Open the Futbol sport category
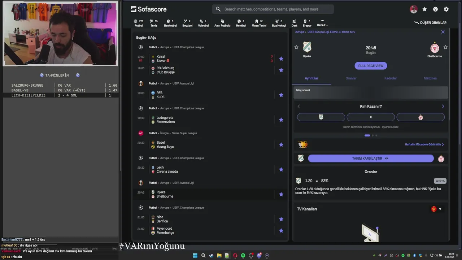Image resolution: width=462 pixels, height=260 pixels. point(139,23)
